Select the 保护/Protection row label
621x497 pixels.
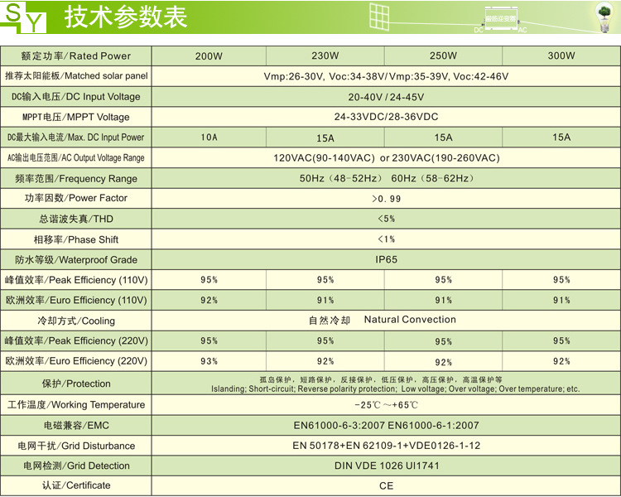pyautogui.click(x=76, y=384)
